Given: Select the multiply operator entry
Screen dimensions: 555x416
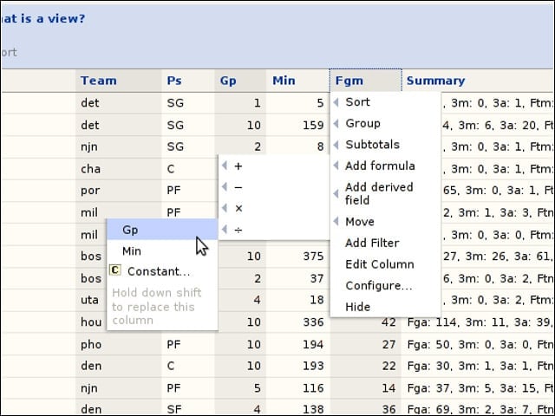Looking at the screenshot, I should click(x=238, y=208).
